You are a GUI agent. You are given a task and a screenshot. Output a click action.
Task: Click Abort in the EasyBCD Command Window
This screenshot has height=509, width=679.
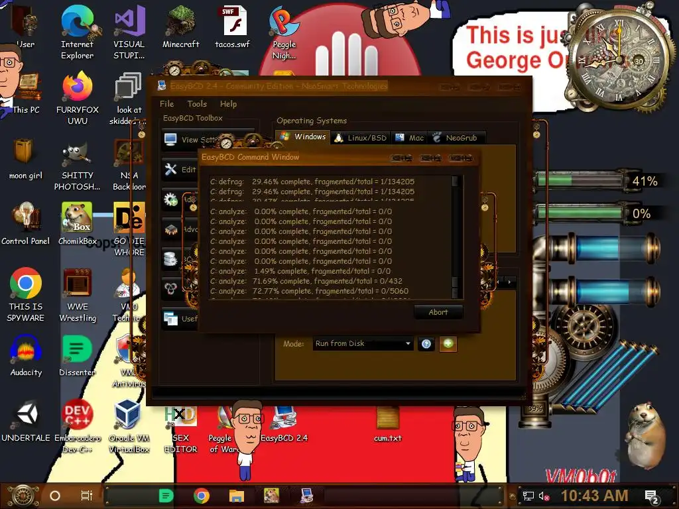[438, 312]
